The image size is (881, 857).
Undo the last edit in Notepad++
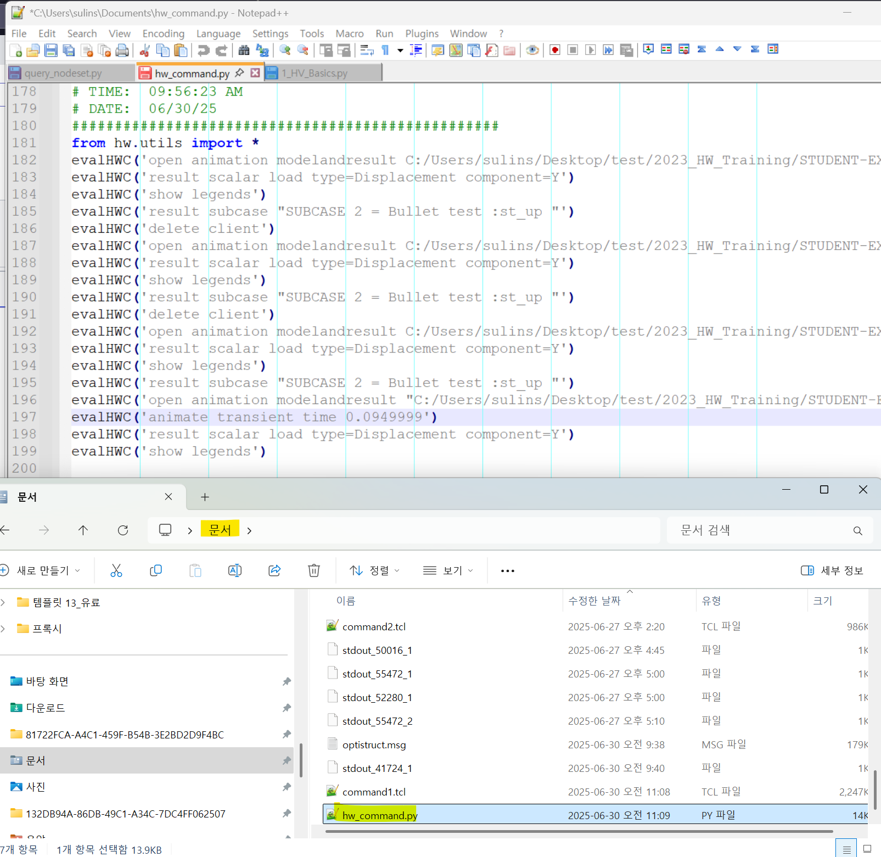204,51
